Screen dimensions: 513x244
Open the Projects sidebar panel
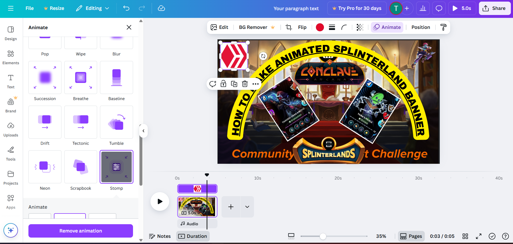pos(11,178)
